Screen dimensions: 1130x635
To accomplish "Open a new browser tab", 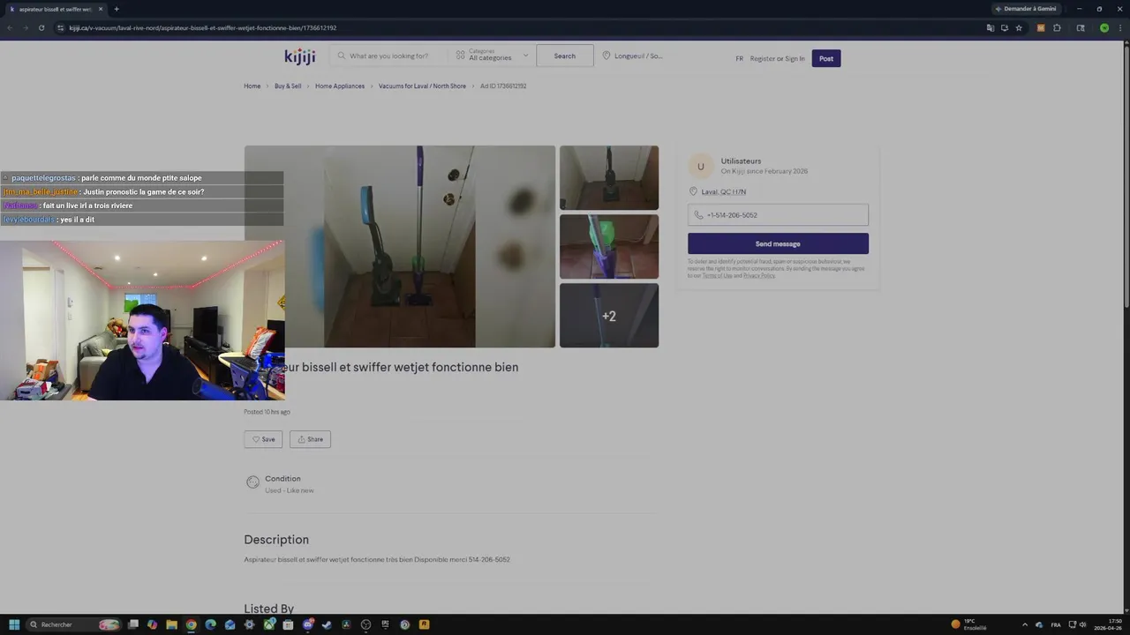I will tap(117, 9).
